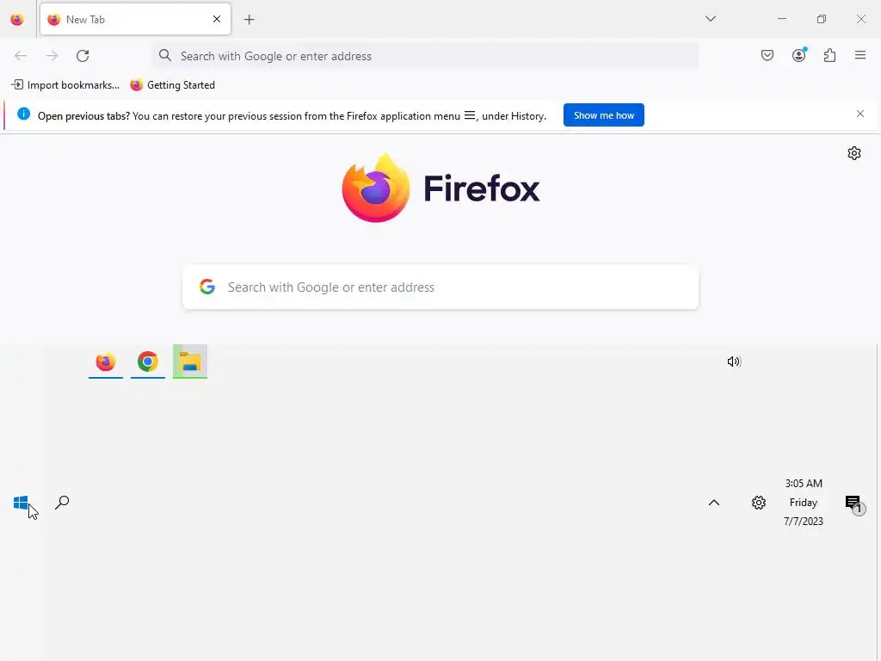
Task: Open Chrome from the taskbar
Action: (148, 361)
